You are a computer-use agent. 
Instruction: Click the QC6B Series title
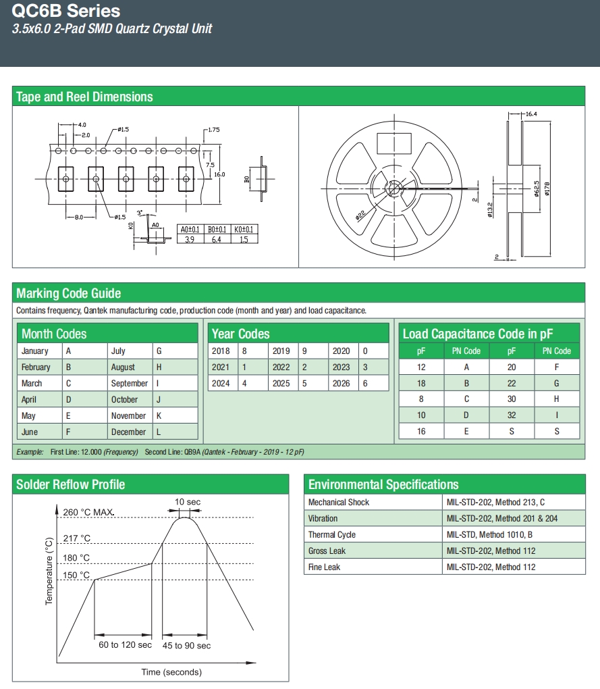(66, 11)
